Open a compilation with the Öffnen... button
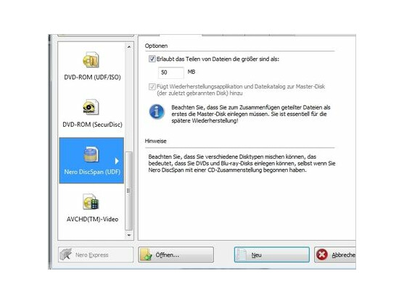The width and height of the screenshot is (404, 303). 176,255
